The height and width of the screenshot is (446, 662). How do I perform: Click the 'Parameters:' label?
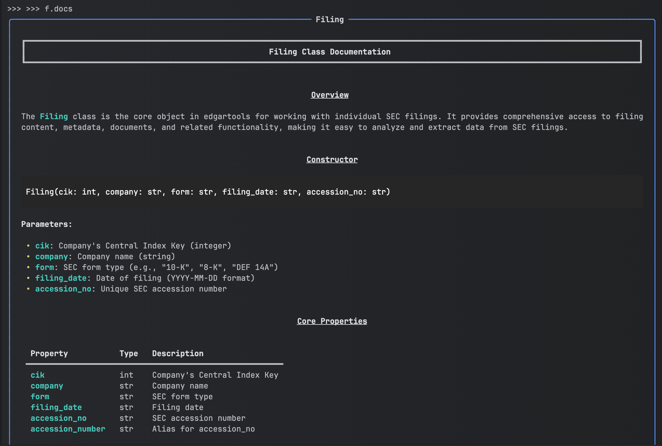(x=47, y=224)
